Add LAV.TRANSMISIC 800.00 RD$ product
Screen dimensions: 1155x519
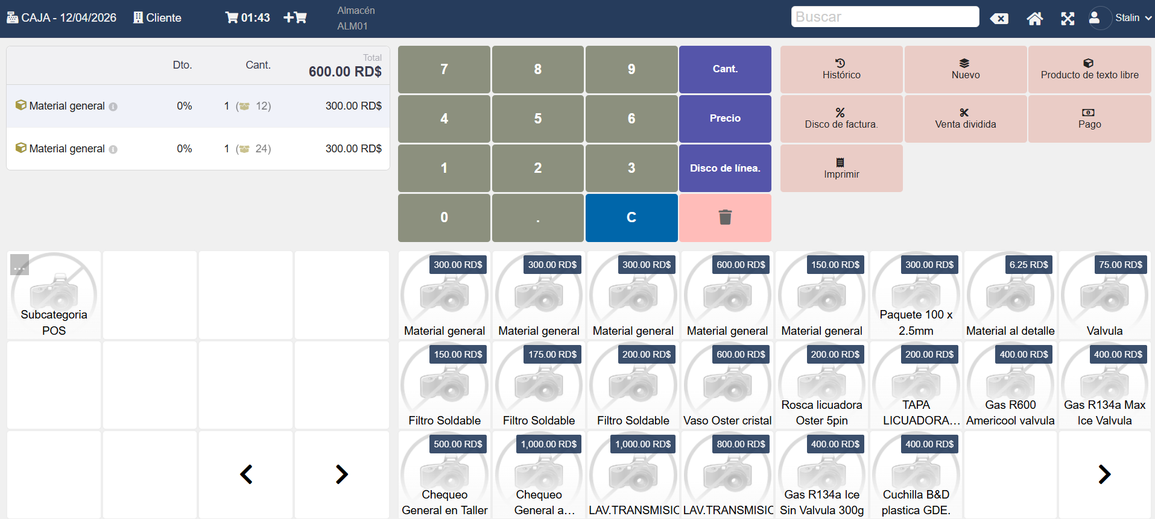click(x=727, y=474)
